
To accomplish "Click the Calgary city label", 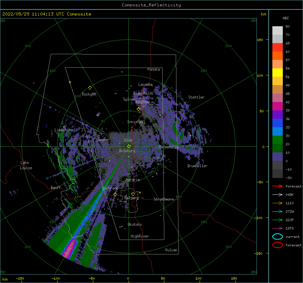I will [131, 198].
